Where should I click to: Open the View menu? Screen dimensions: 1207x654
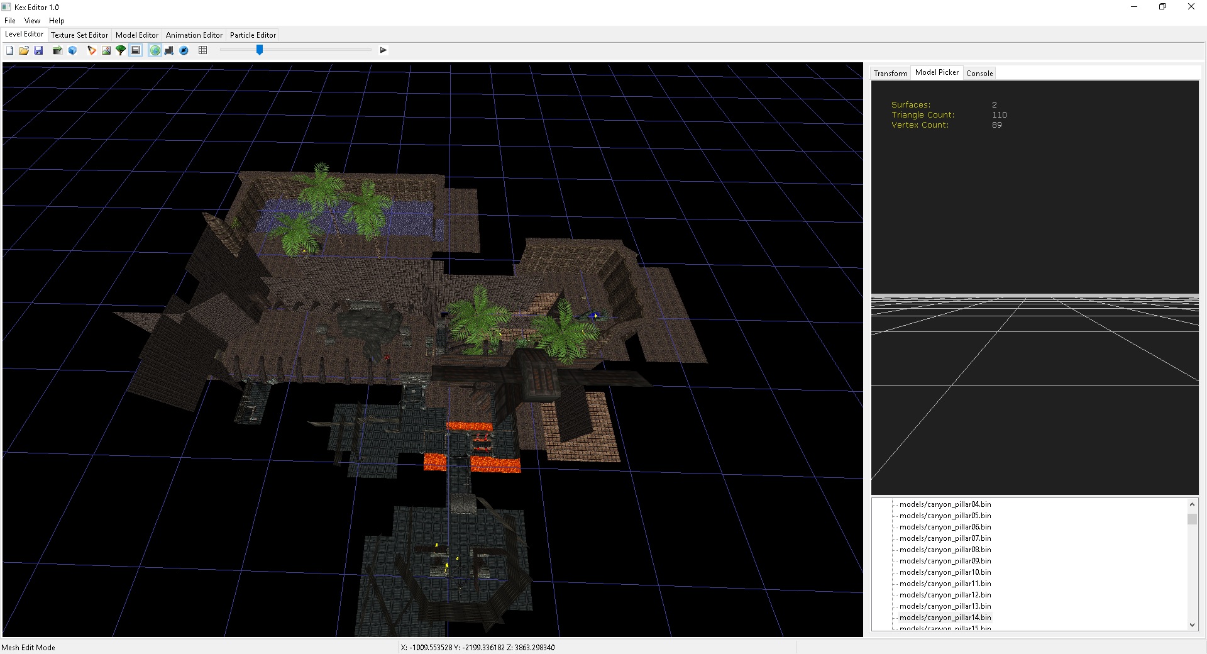tap(32, 21)
